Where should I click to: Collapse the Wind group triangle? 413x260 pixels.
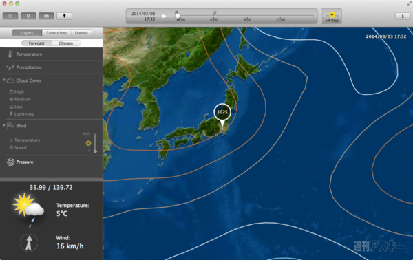(4, 125)
